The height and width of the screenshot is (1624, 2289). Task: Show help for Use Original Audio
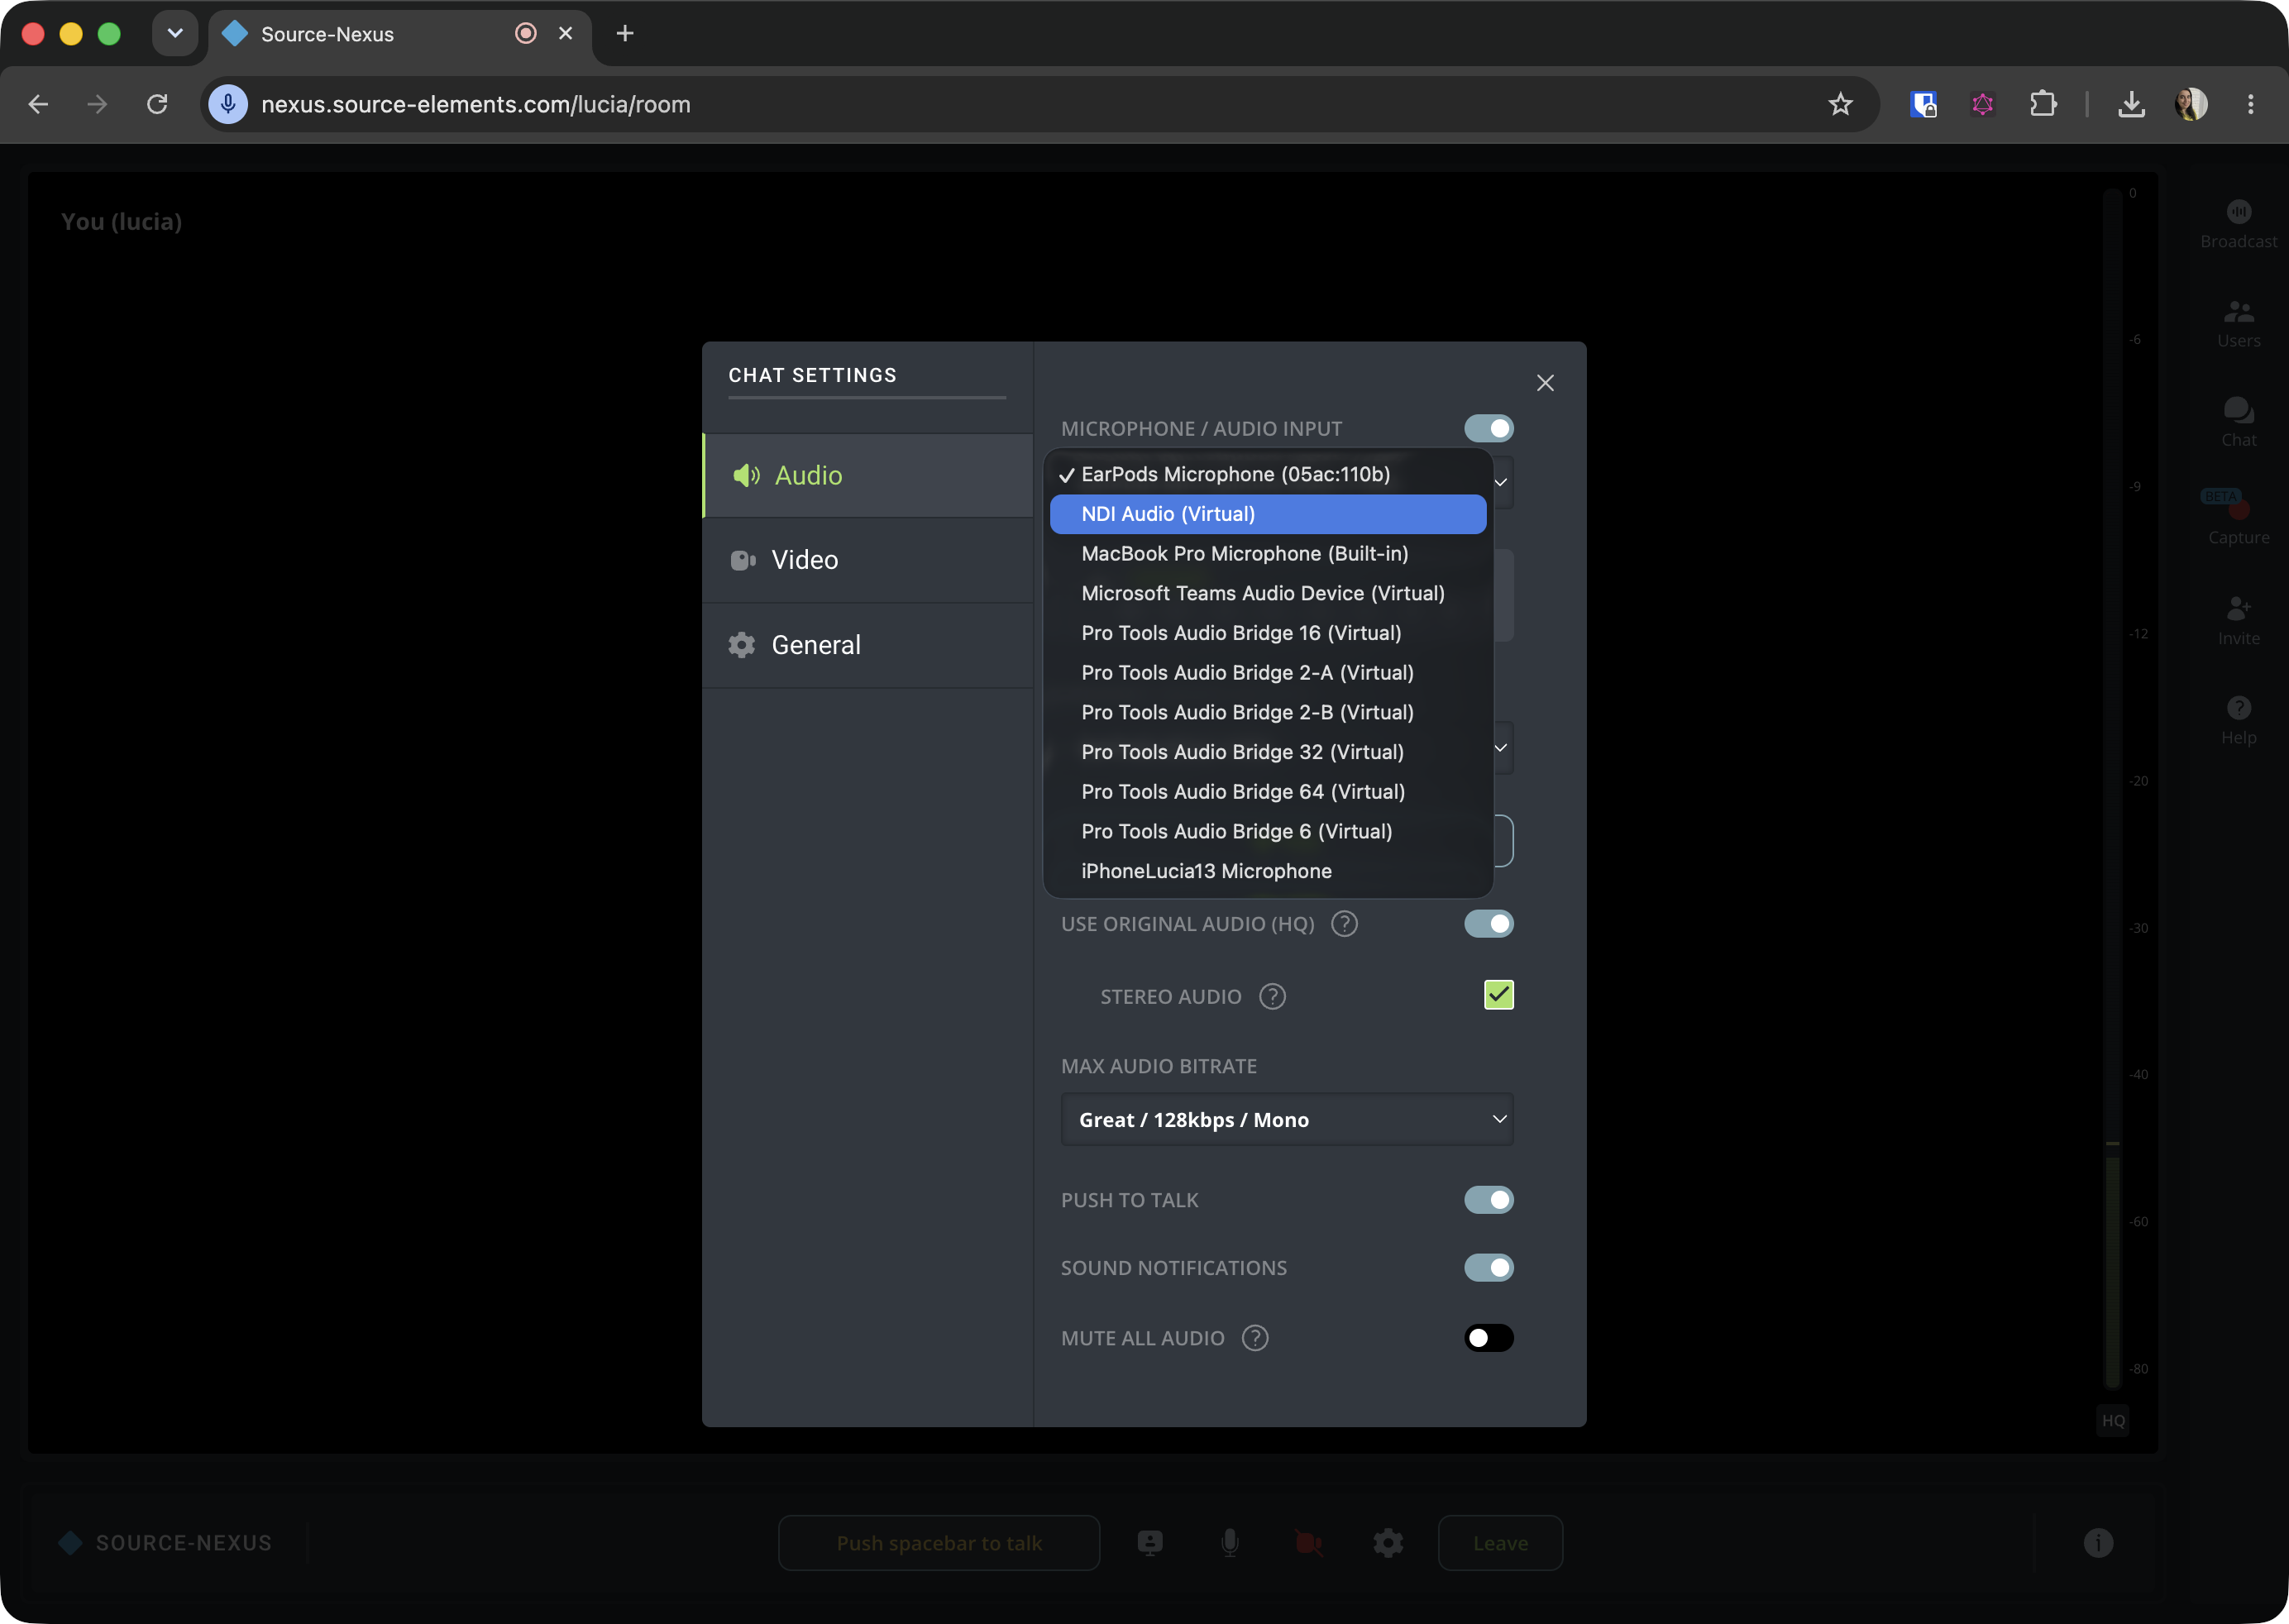pos(1345,924)
